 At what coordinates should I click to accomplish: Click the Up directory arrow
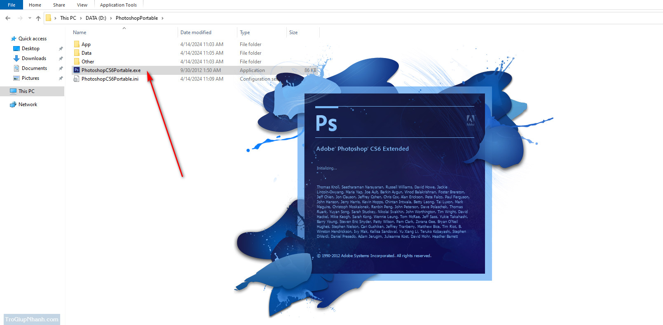[38, 18]
